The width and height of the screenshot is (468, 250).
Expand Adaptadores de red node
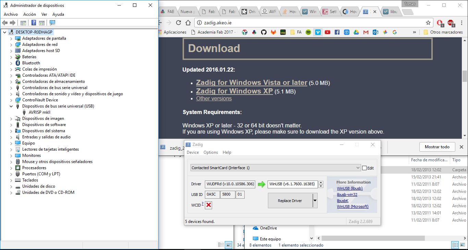point(11,45)
